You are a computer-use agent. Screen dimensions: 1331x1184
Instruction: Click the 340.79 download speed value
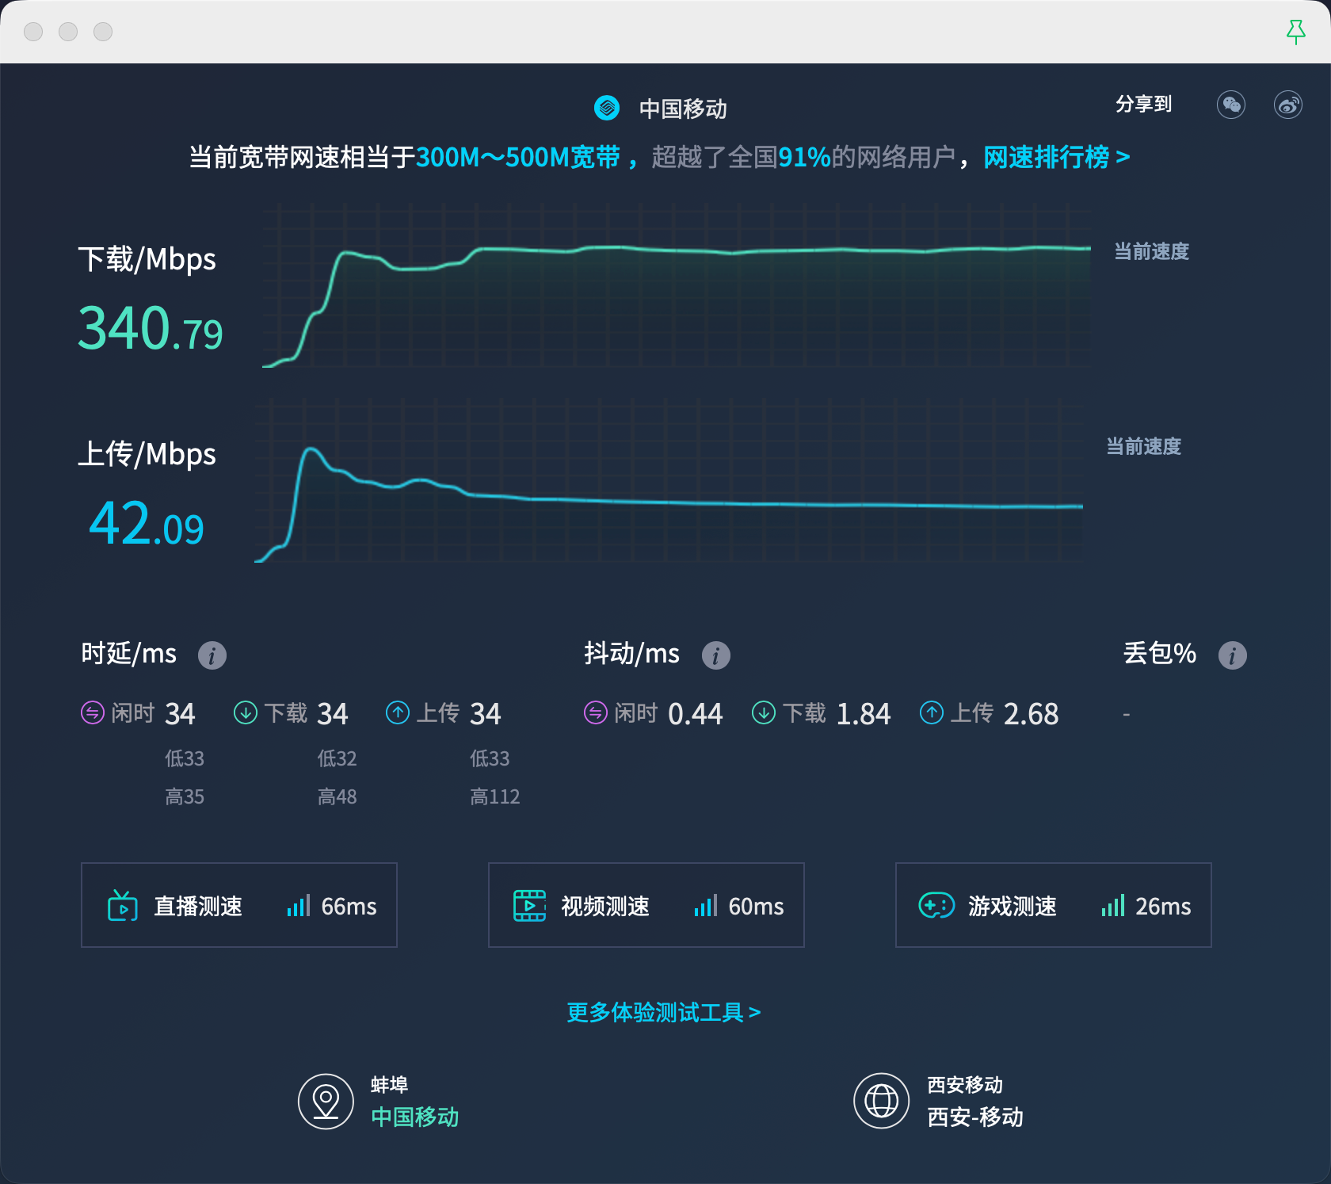point(150,329)
